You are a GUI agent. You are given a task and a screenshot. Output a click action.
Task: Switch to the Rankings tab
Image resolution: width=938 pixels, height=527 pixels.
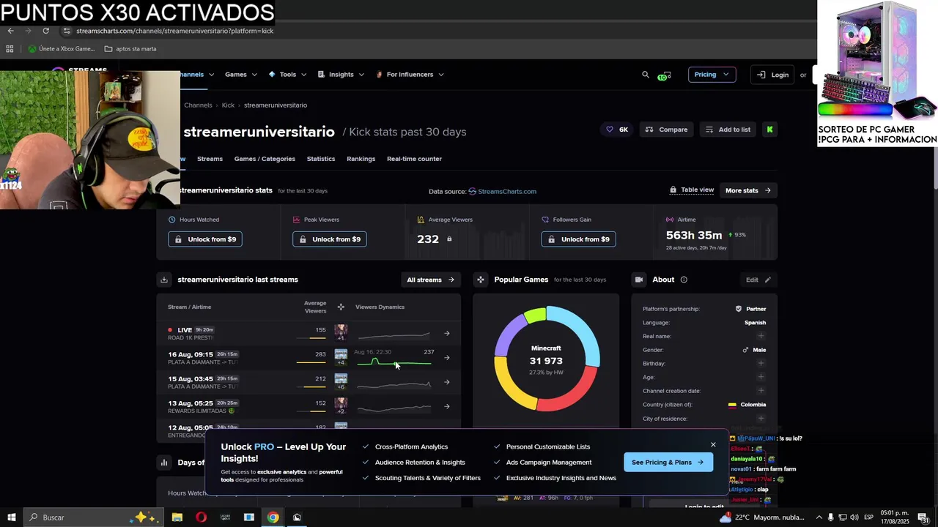[361, 159]
